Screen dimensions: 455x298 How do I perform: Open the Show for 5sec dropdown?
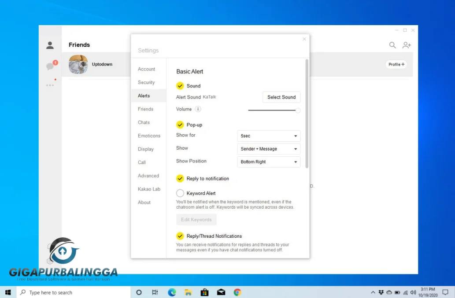pyautogui.click(x=269, y=136)
